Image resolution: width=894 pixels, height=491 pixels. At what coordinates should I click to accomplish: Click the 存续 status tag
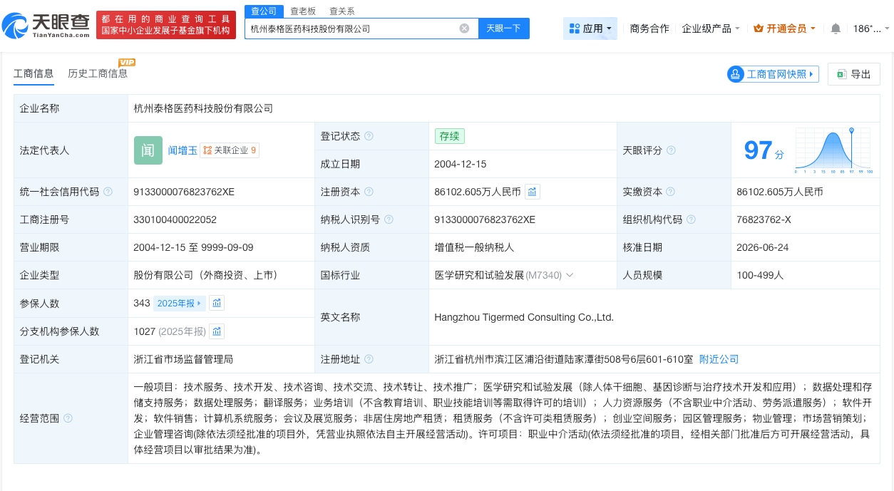(450, 136)
